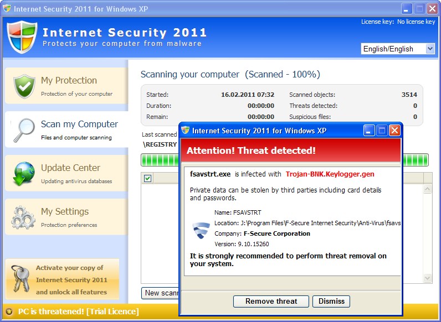Click the status indicator beside PC is threatened
Viewport: 441px width, 322px height.
tap(9, 311)
